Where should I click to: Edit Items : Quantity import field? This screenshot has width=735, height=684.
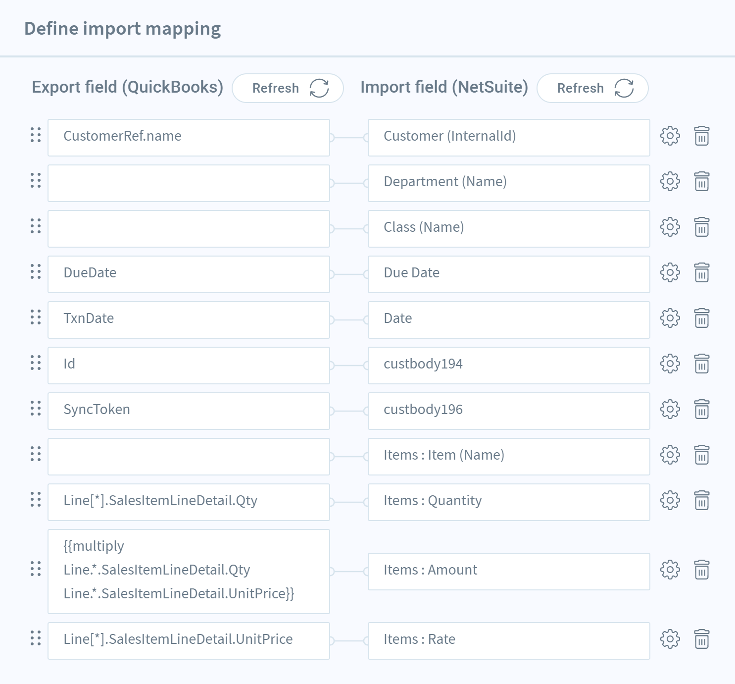(509, 502)
